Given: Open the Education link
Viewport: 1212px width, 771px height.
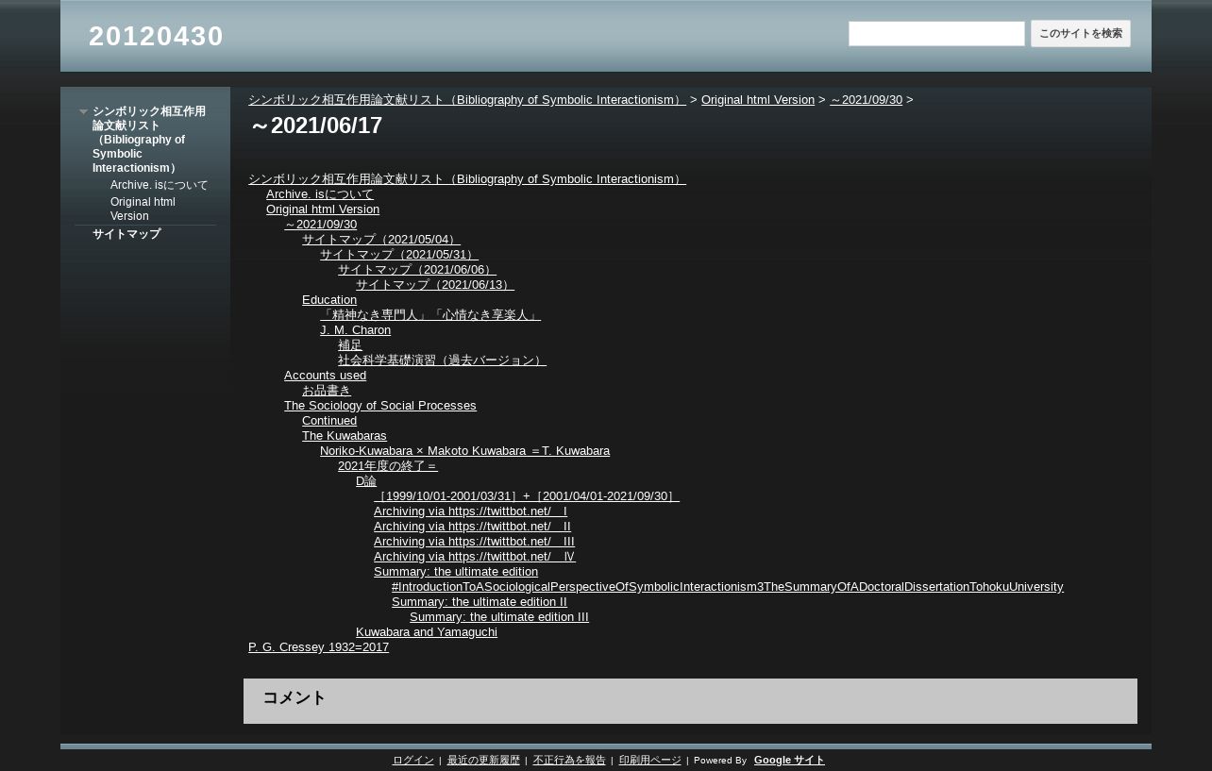Looking at the screenshot, I should [x=329, y=300].
